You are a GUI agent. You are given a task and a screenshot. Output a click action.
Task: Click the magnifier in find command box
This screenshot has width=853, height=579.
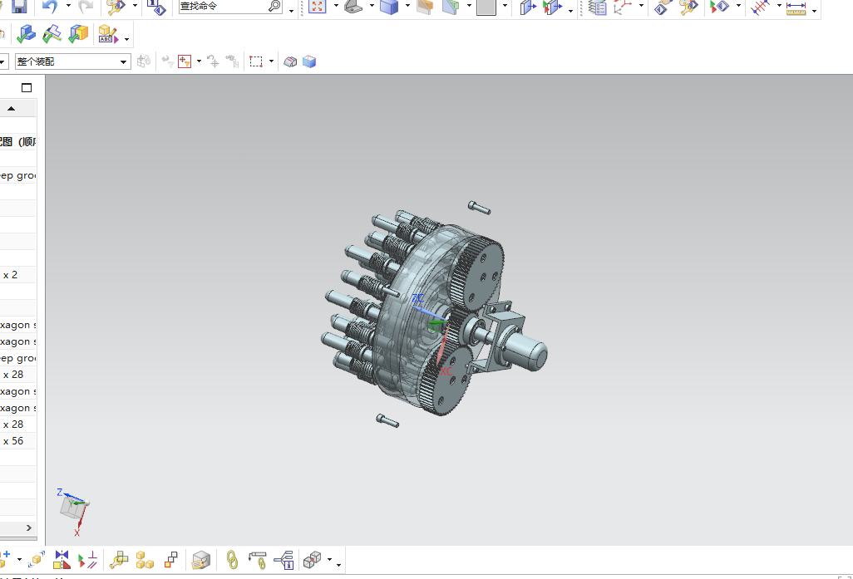coord(274,7)
